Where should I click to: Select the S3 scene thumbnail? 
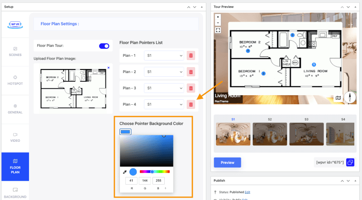click(x=307, y=134)
